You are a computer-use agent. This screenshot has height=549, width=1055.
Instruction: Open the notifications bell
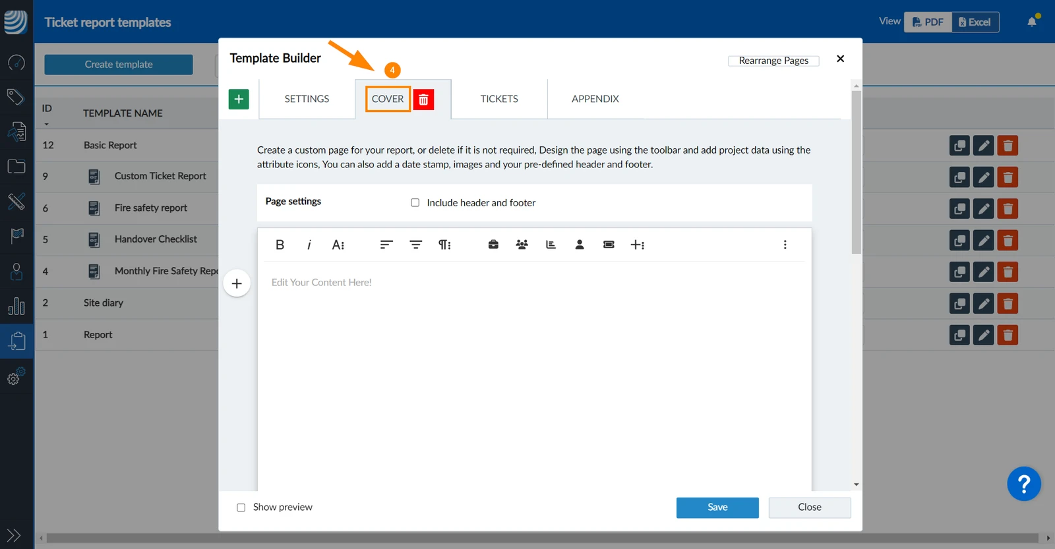pos(1032,22)
